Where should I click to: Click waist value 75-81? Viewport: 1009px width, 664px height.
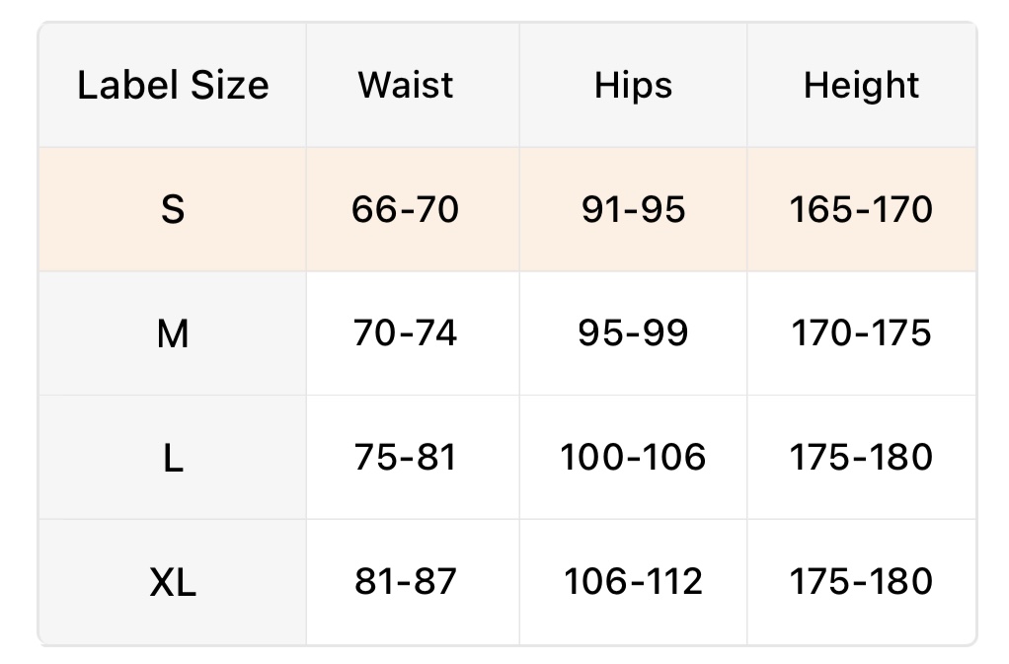(x=406, y=458)
